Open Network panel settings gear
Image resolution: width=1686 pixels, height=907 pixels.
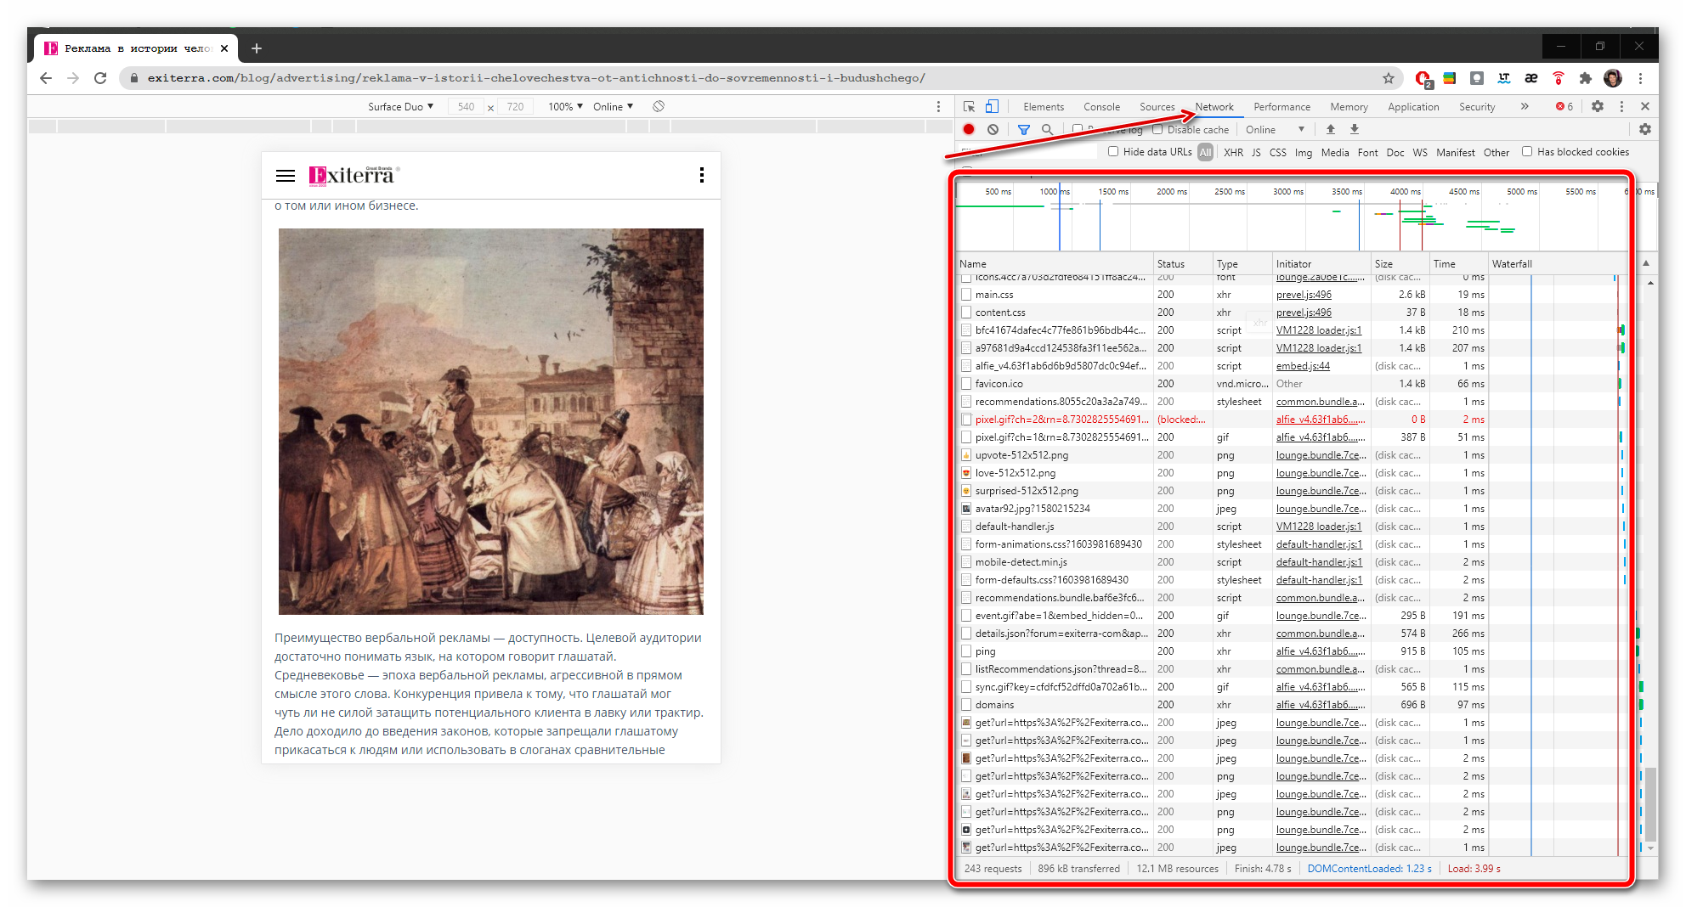tap(1645, 129)
